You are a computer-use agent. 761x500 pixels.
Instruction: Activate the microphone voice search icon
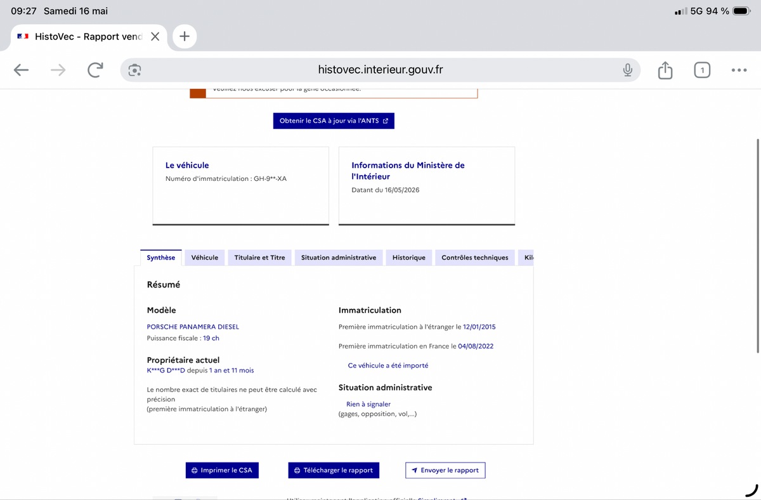pyautogui.click(x=627, y=70)
